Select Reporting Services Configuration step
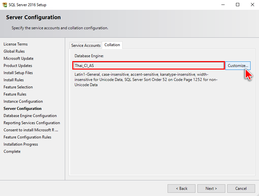Image resolution: width=259 pixels, height=196 pixels. [x=32, y=123]
